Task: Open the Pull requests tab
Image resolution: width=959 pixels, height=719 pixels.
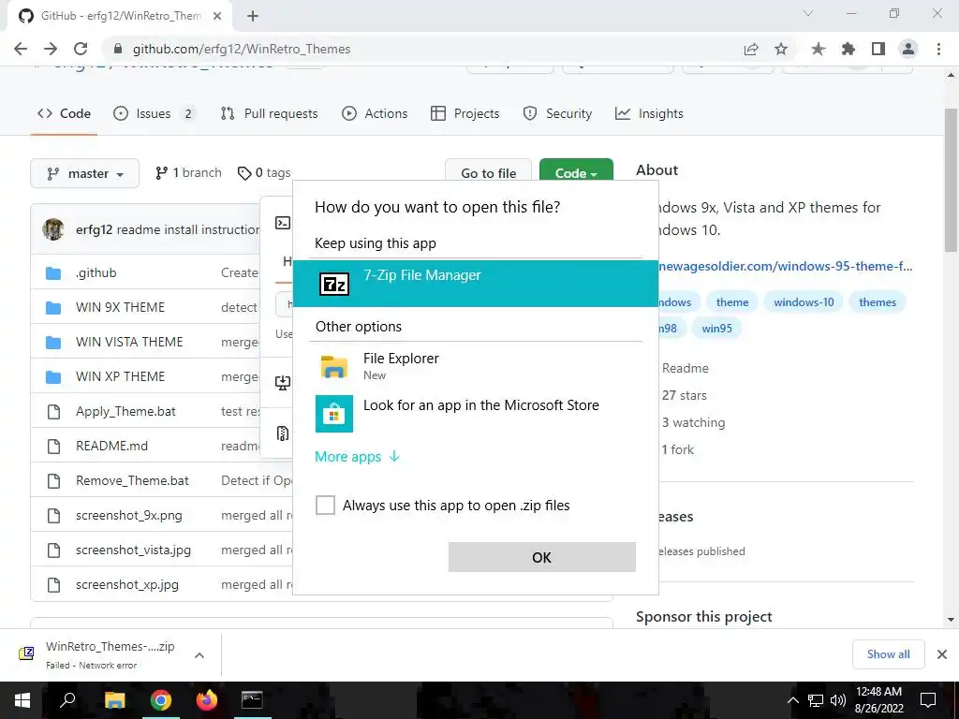Action: coord(269,113)
